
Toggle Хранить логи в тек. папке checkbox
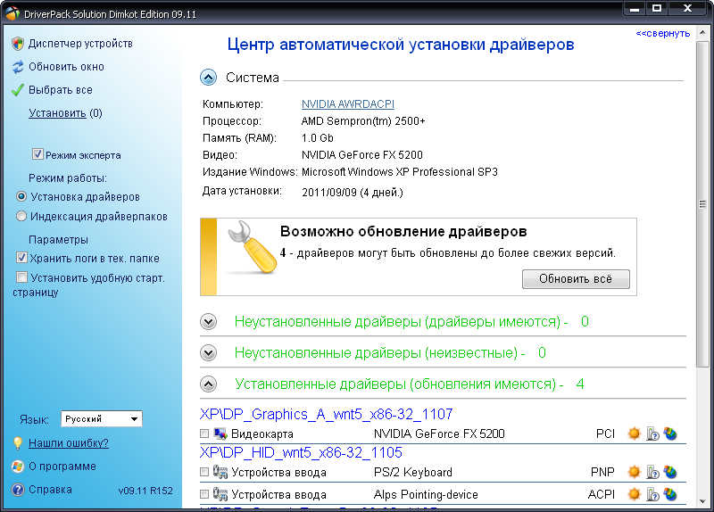(21, 258)
